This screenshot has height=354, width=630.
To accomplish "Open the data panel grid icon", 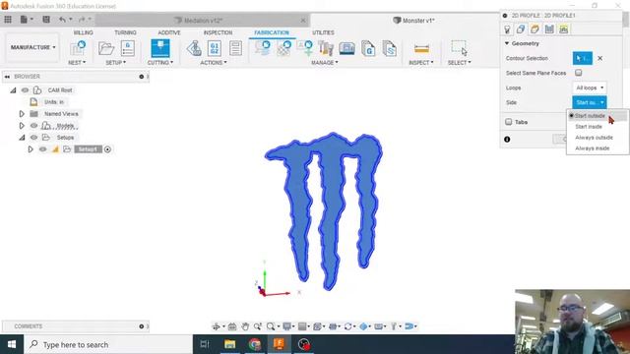I will coord(8,20).
